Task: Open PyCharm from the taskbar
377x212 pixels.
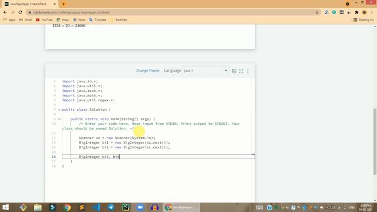Action: [125, 207]
